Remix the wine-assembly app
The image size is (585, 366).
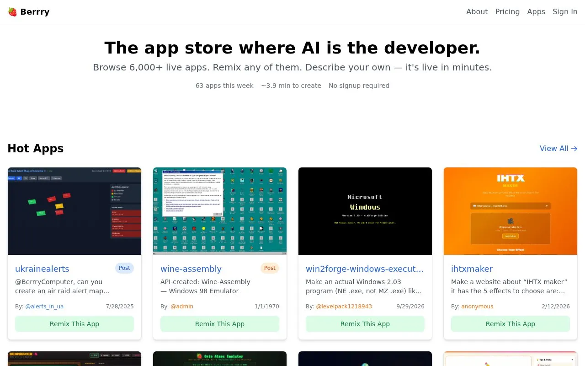220,324
